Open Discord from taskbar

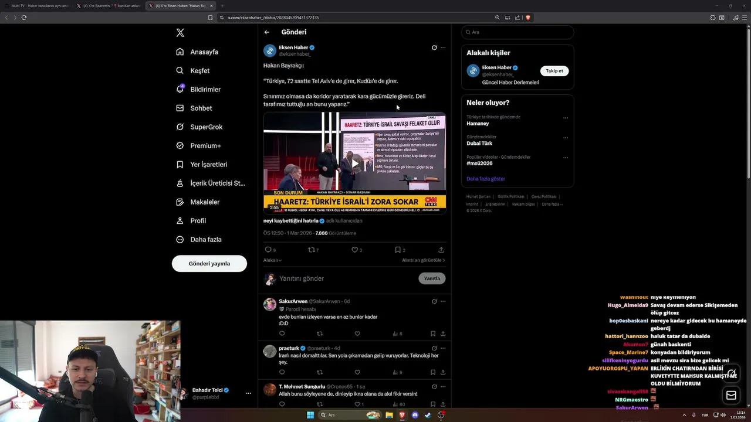click(415, 415)
